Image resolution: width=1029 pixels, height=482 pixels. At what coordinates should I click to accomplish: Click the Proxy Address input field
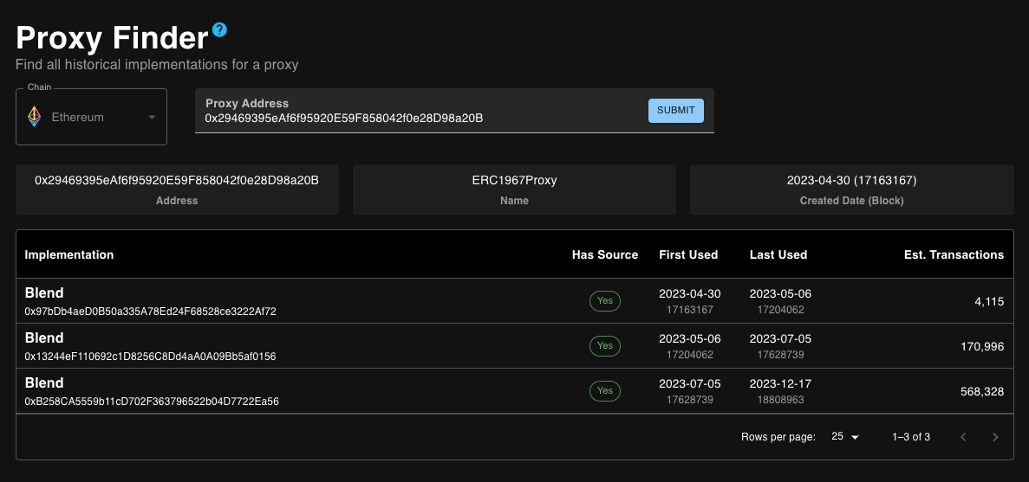tap(416, 118)
